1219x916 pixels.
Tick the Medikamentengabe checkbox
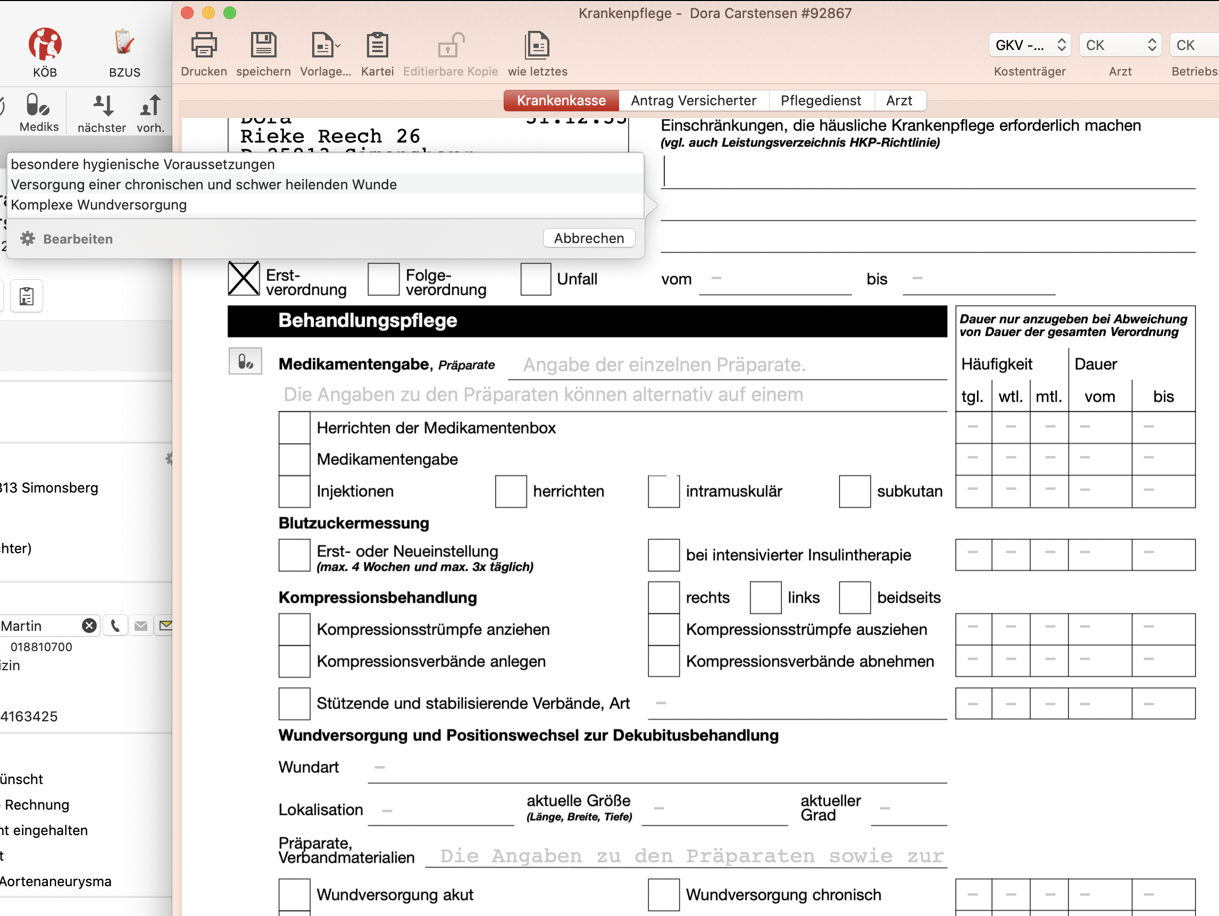coord(294,460)
